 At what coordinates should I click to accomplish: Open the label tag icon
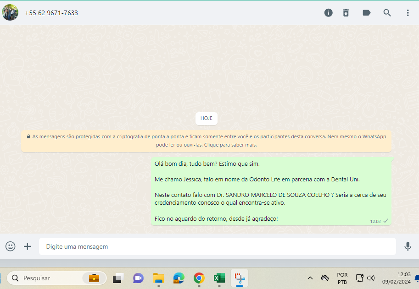(x=366, y=12)
